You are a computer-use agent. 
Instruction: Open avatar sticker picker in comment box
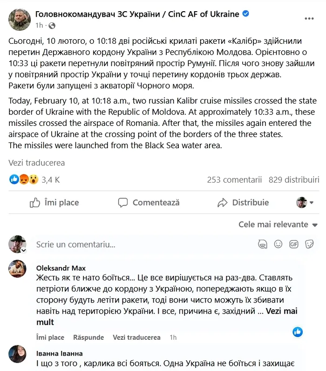[263, 244]
